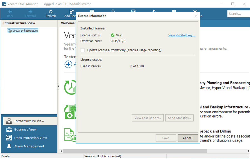250x159 pixels.
Task: Click the Alarm Management bell icon
Action: pyautogui.click(x=9, y=146)
